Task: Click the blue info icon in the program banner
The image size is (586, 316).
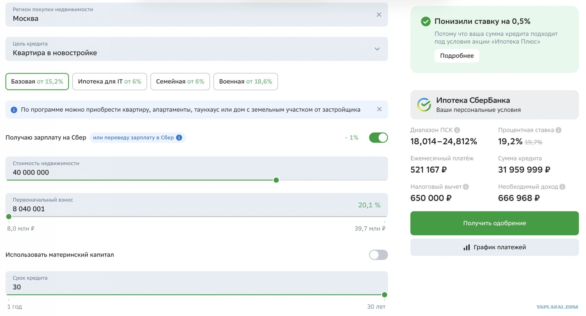Action: [x=14, y=110]
